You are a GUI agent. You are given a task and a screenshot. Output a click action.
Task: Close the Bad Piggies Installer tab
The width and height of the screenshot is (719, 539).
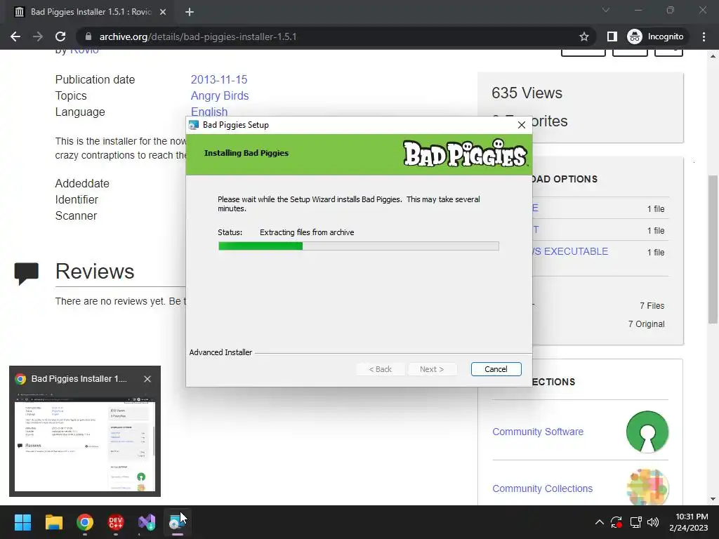pos(163,12)
